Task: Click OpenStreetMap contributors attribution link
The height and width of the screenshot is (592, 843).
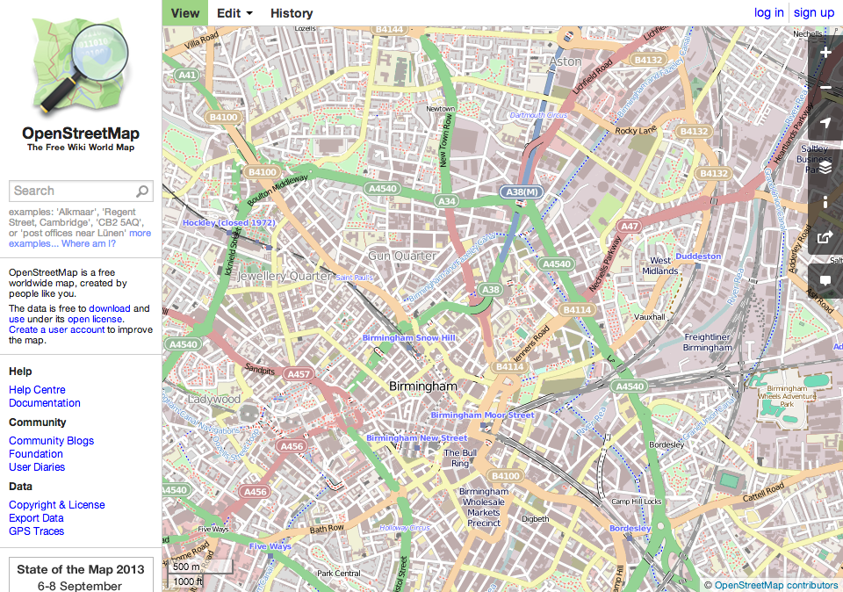Action: 775,585
